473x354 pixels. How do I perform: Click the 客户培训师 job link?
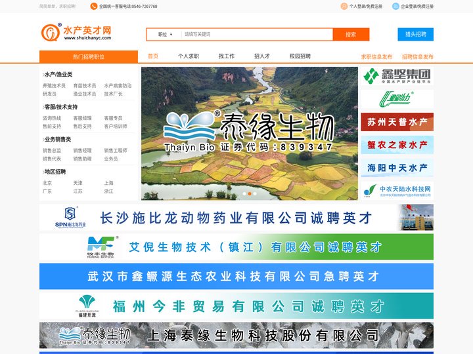(x=116, y=127)
